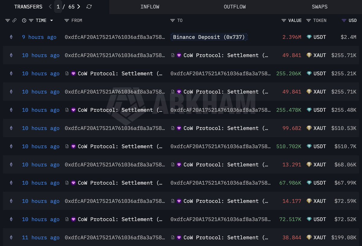Click the refresh transfers icon
The image size is (362, 246).
[89, 7]
